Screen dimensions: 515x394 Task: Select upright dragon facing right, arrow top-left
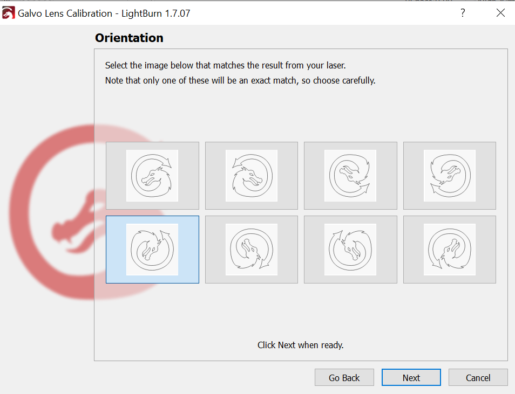252,176
